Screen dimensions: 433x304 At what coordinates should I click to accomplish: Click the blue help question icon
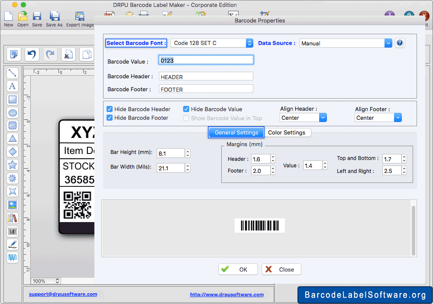click(x=400, y=43)
